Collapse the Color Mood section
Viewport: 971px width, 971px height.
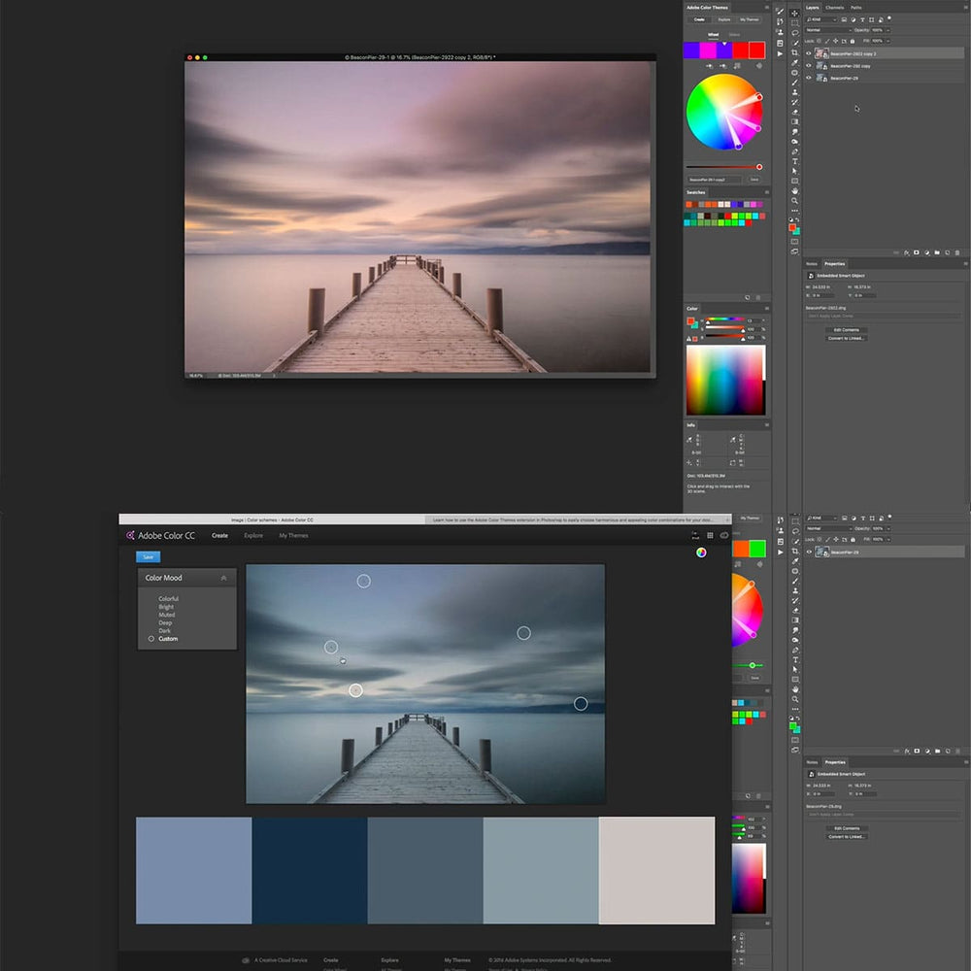tap(222, 577)
